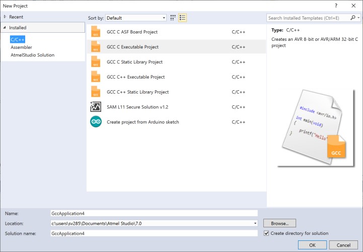Viewport: 363px width, 252px height.
Task: Switch to small icons view
Action: 173,18
